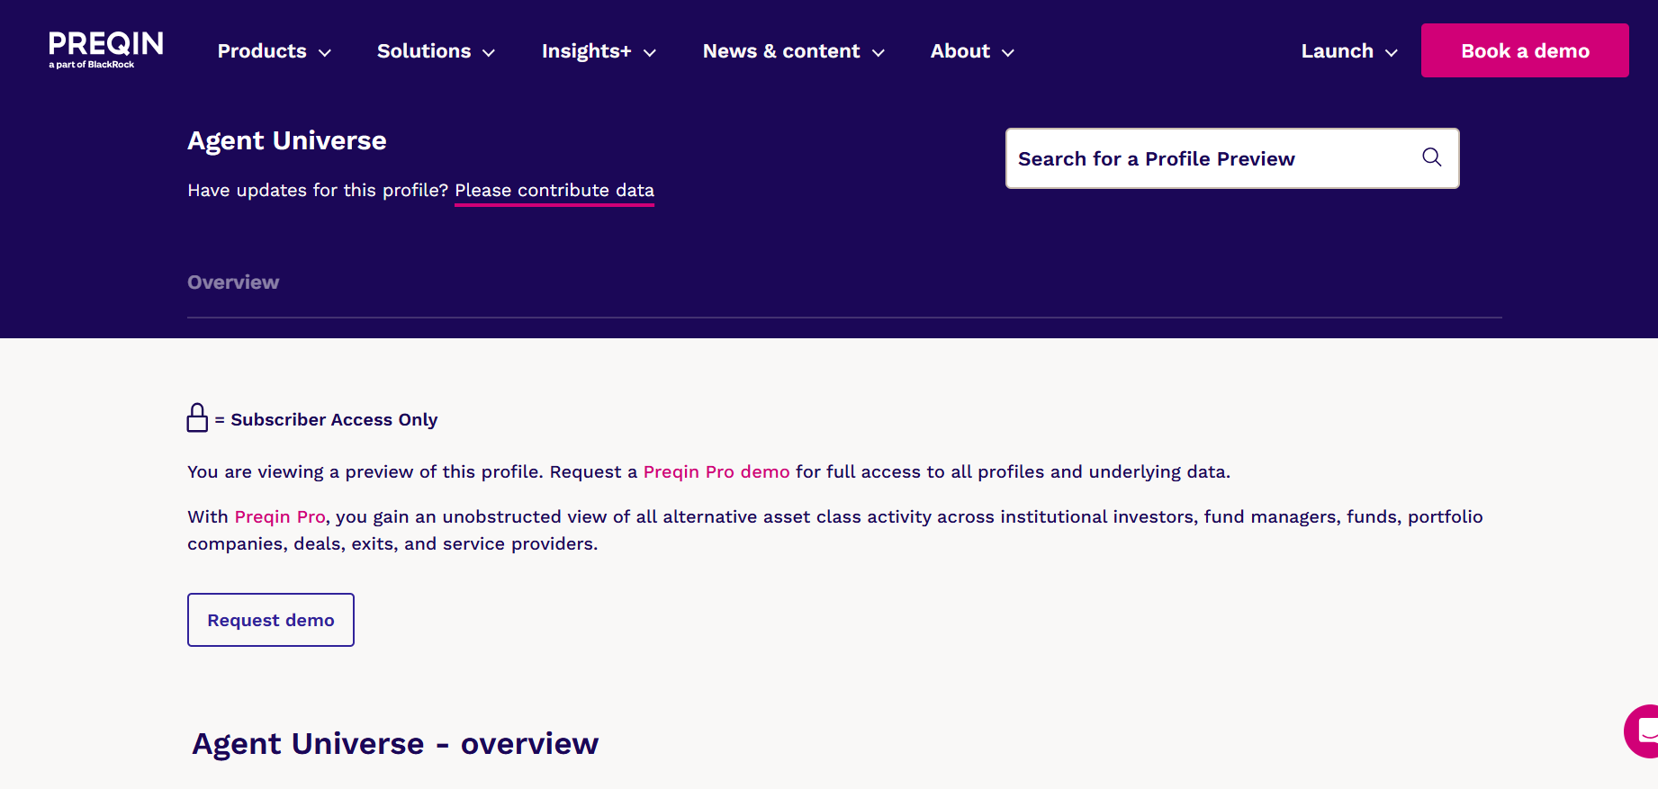Click the Agent Universe heading at top

click(x=287, y=140)
